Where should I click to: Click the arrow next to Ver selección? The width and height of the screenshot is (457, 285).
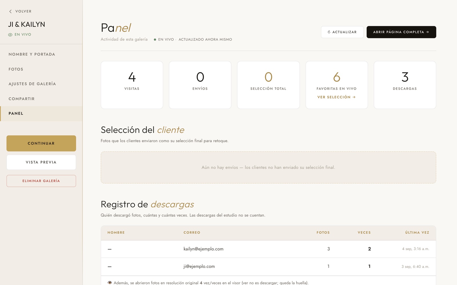click(x=354, y=97)
